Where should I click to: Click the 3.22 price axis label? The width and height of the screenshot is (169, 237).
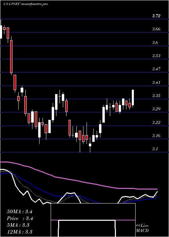coord(156,122)
